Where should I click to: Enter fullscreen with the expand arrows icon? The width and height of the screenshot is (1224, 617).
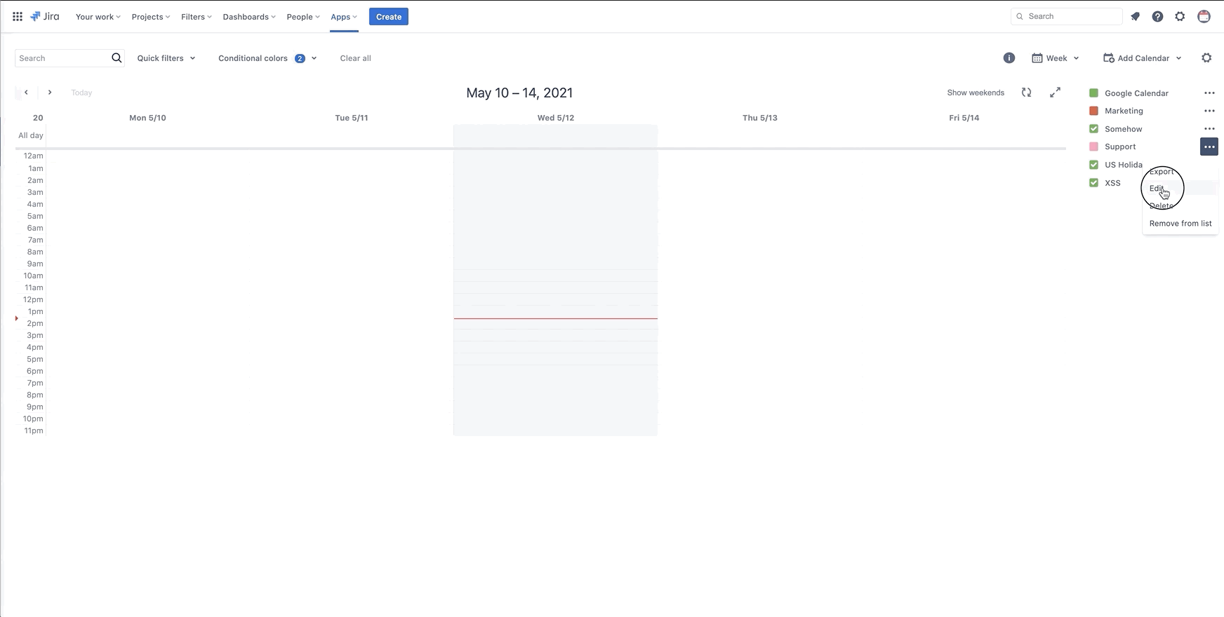click(1055, 93)
